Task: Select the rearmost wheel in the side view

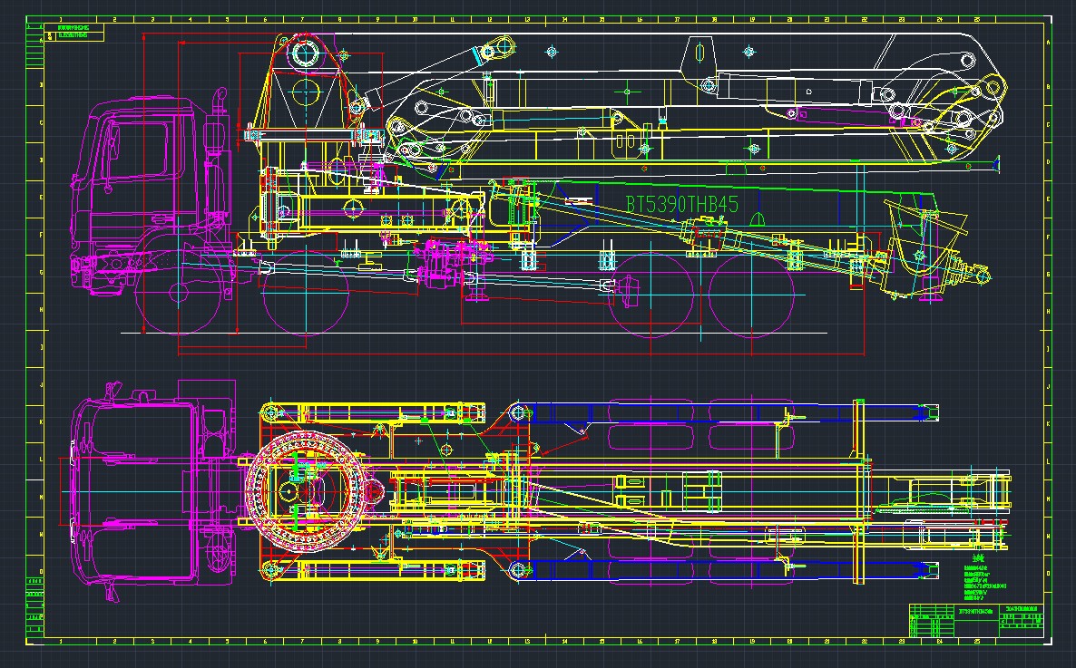Action: click(751, 295)
